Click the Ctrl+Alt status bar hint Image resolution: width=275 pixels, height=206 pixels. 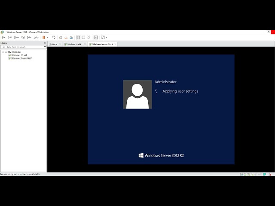[20, 174]
